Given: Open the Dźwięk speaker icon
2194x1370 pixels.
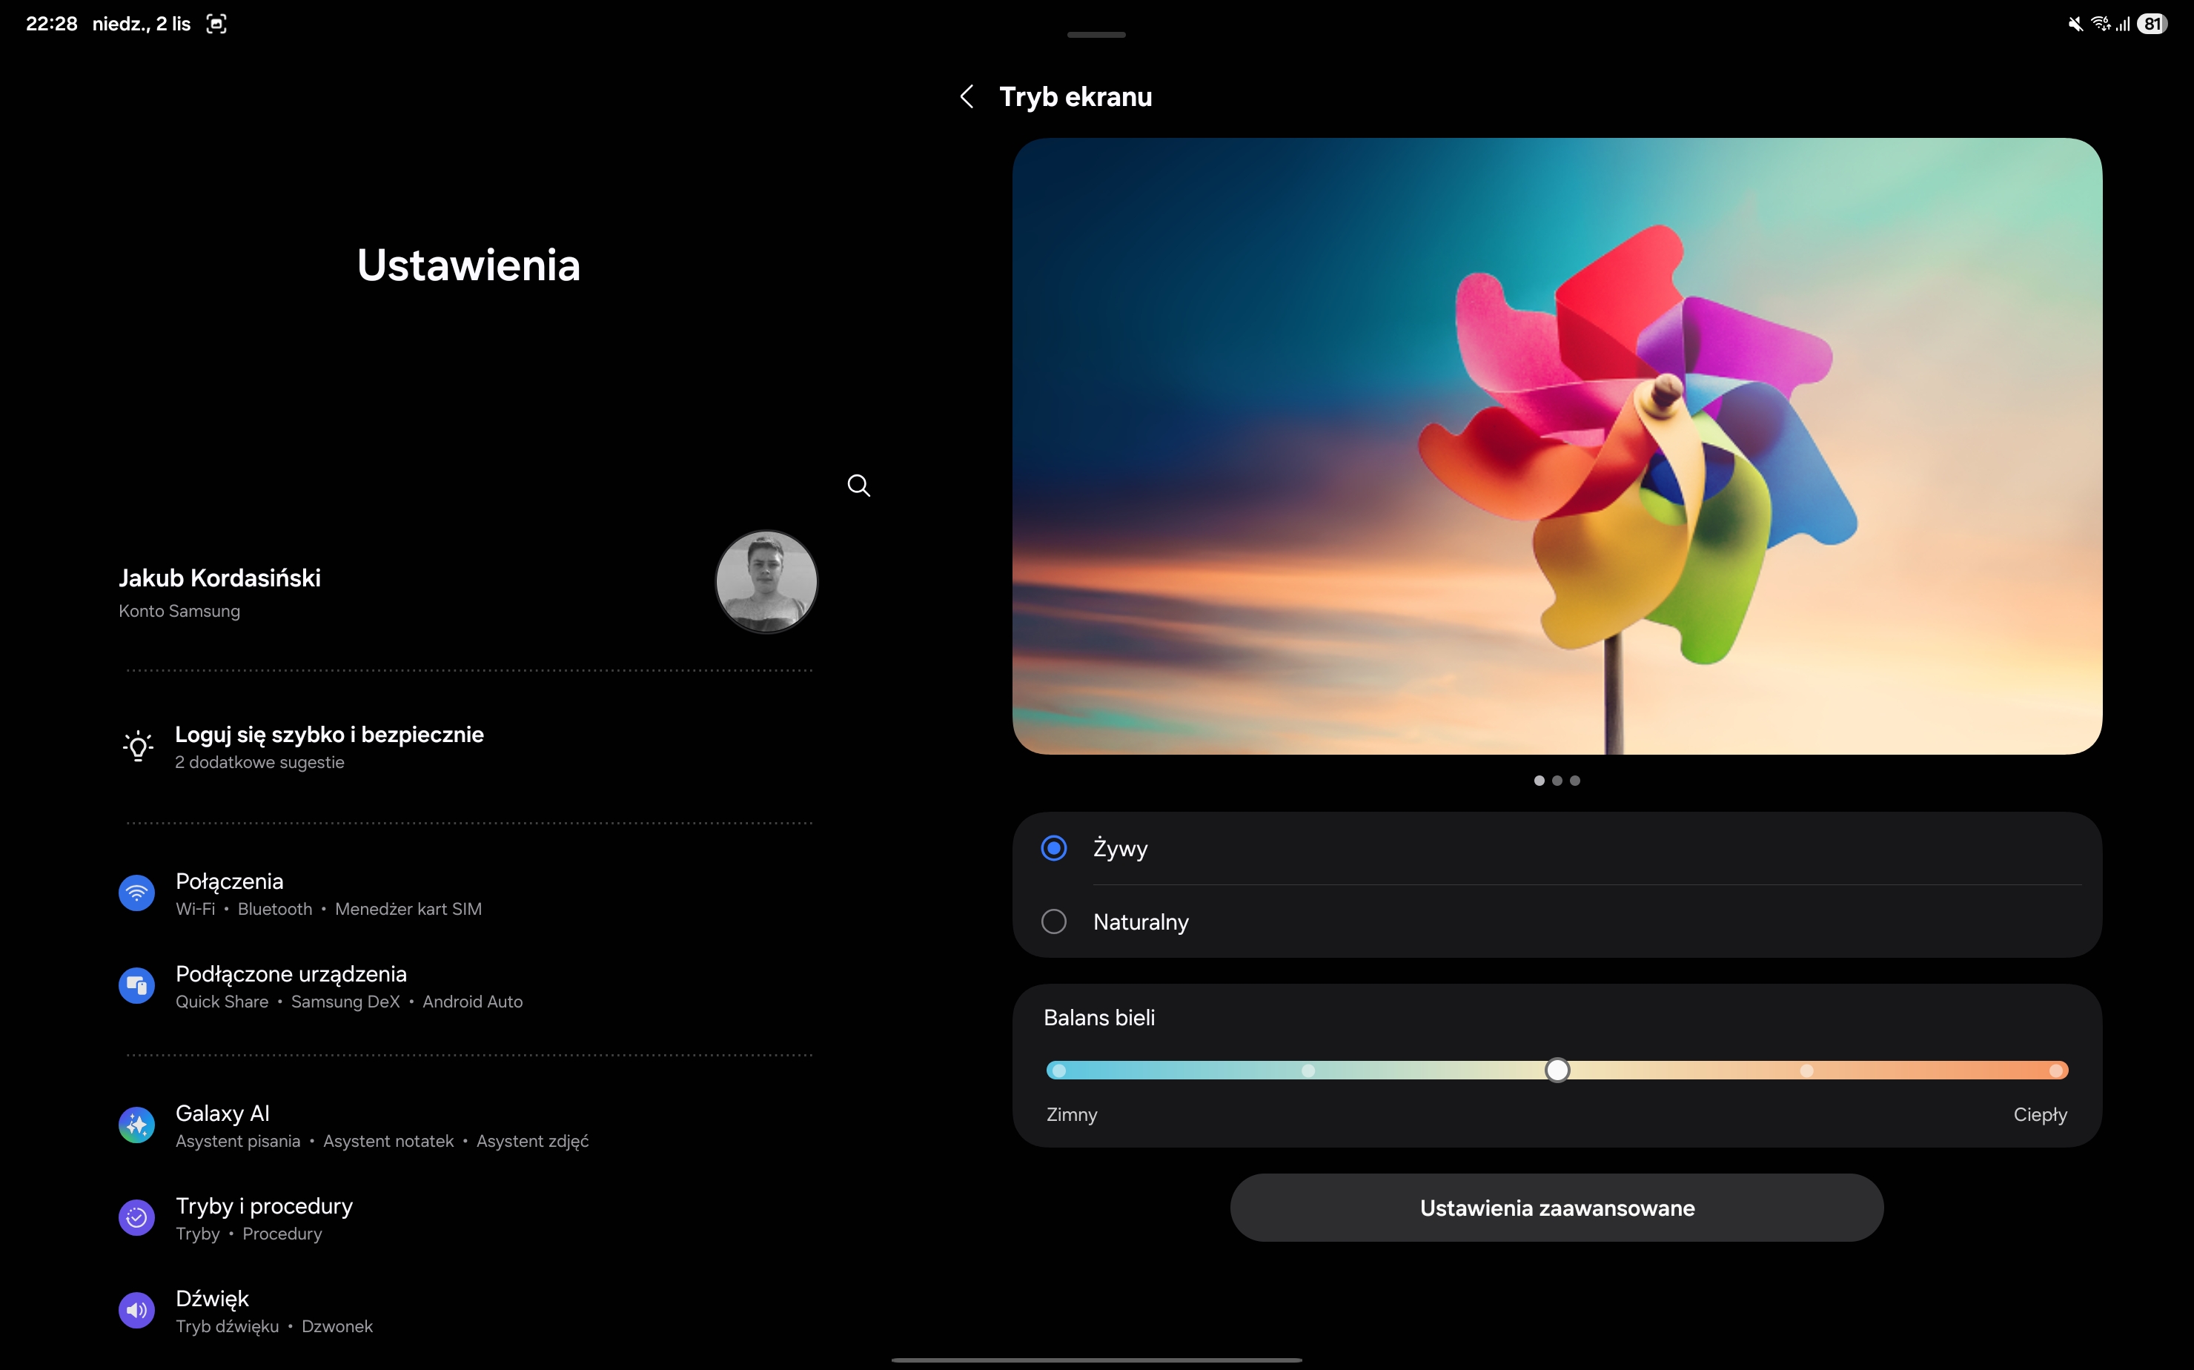Looking at the screenshot, I should (x=137, y=1310).
